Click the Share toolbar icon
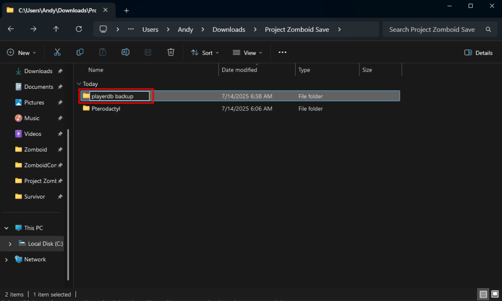The image size is (502, 301). click(x=148, y=52)
